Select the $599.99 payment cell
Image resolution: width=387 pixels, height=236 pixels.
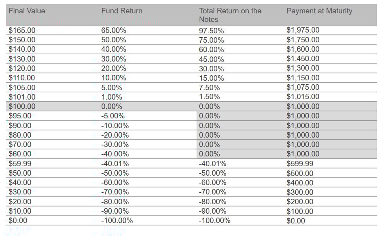click(x=300, y=163)
